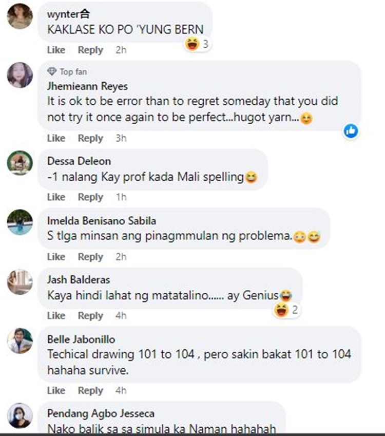This screenshot has width=385, height=436.
Task: Reply to Jhemieann Reyes's comment
Action: pyautogui.click(x=90, y=138)
